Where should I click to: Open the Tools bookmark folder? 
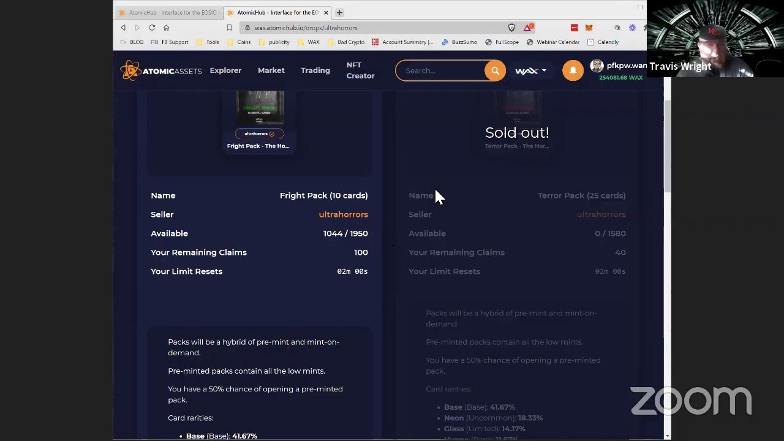pyautogui.click(x=208, y=42)
